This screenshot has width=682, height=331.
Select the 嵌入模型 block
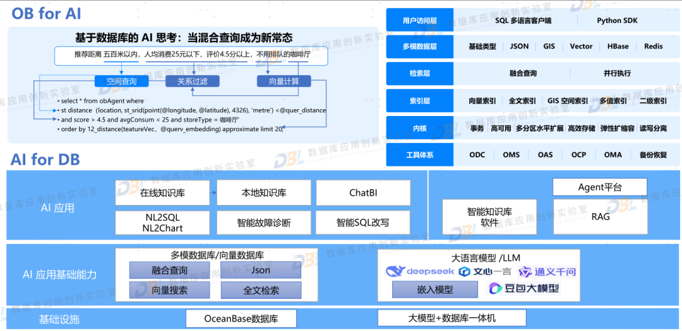pyautogui.click(x=435, y=289)
